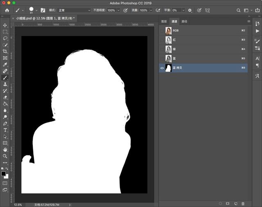
Task: Select the Eraser tool
Action: click(x=5, y=97)
